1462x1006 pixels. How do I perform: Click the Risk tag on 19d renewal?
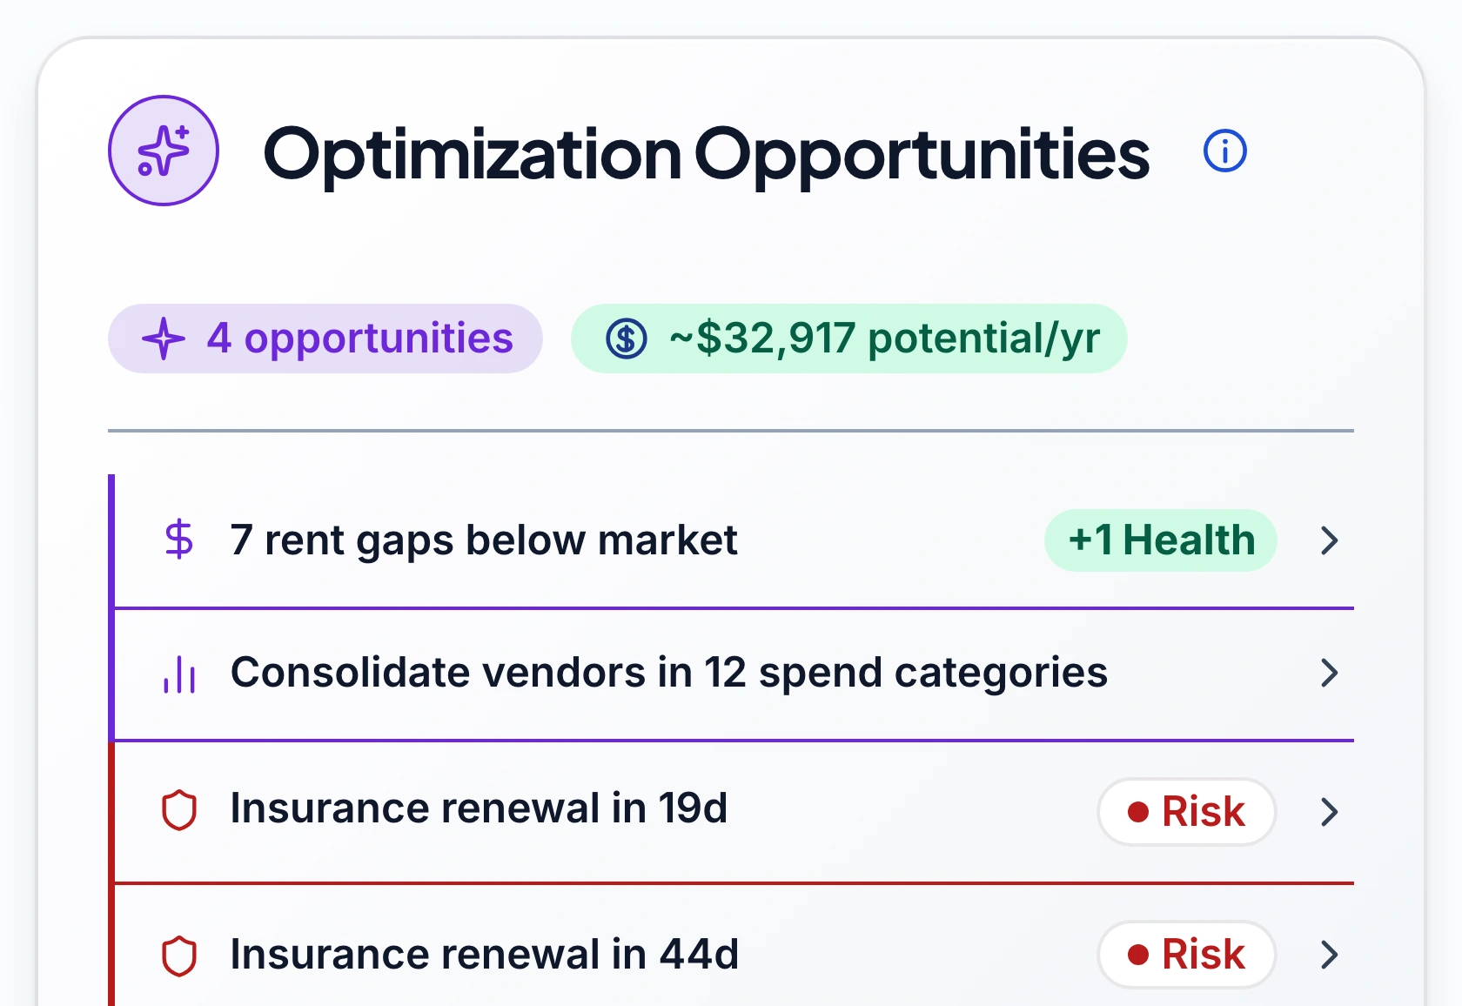[1187, 812]
